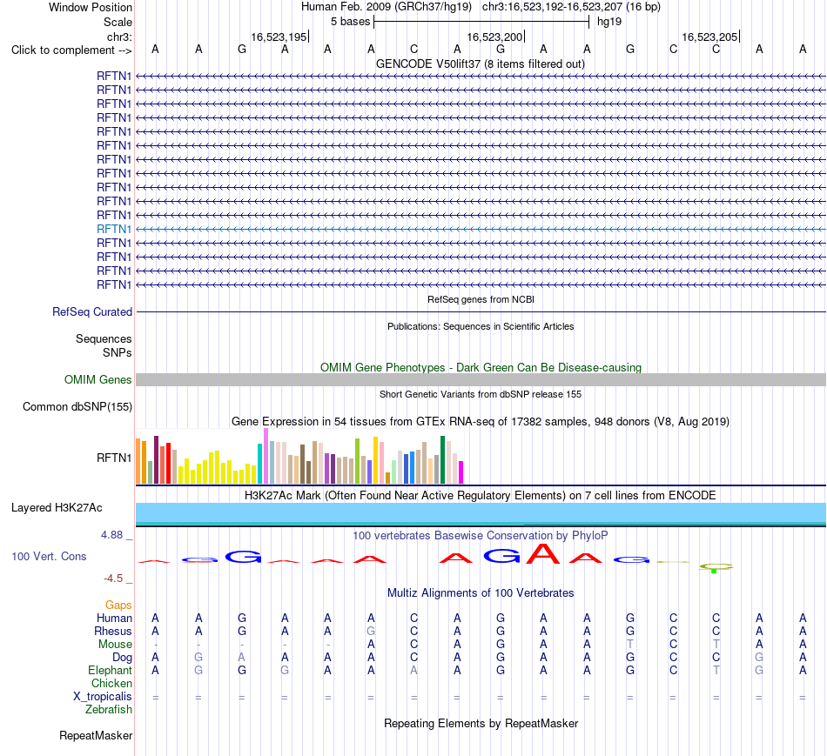Click the 'Sequences SNPs' track label

click(x=104, y=345)
